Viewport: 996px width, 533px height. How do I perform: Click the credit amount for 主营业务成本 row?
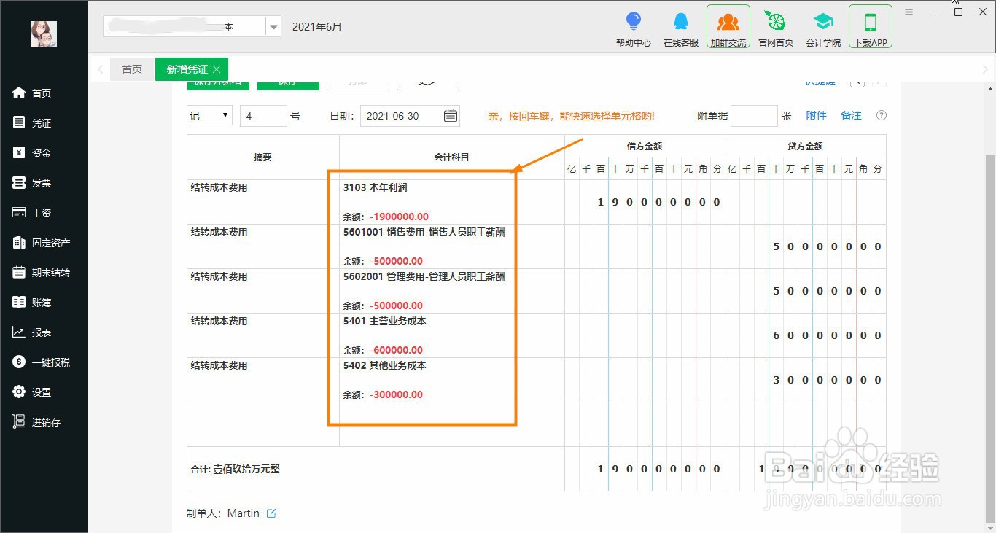[x=805, y=335]
